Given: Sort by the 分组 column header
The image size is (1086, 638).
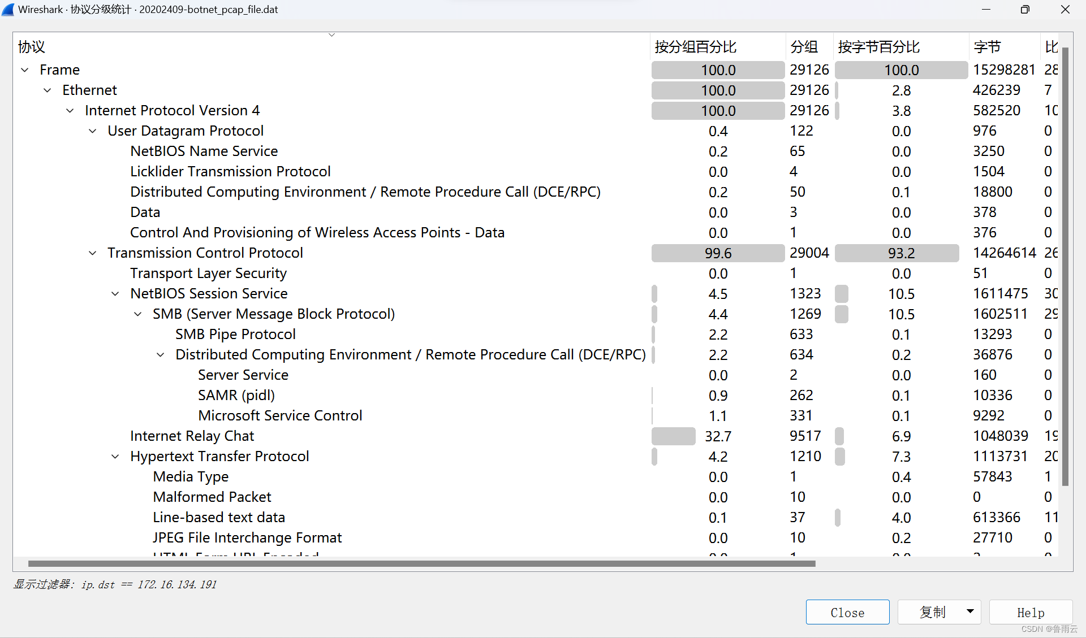Looking at the screenshot, I should tap(809, 46).
